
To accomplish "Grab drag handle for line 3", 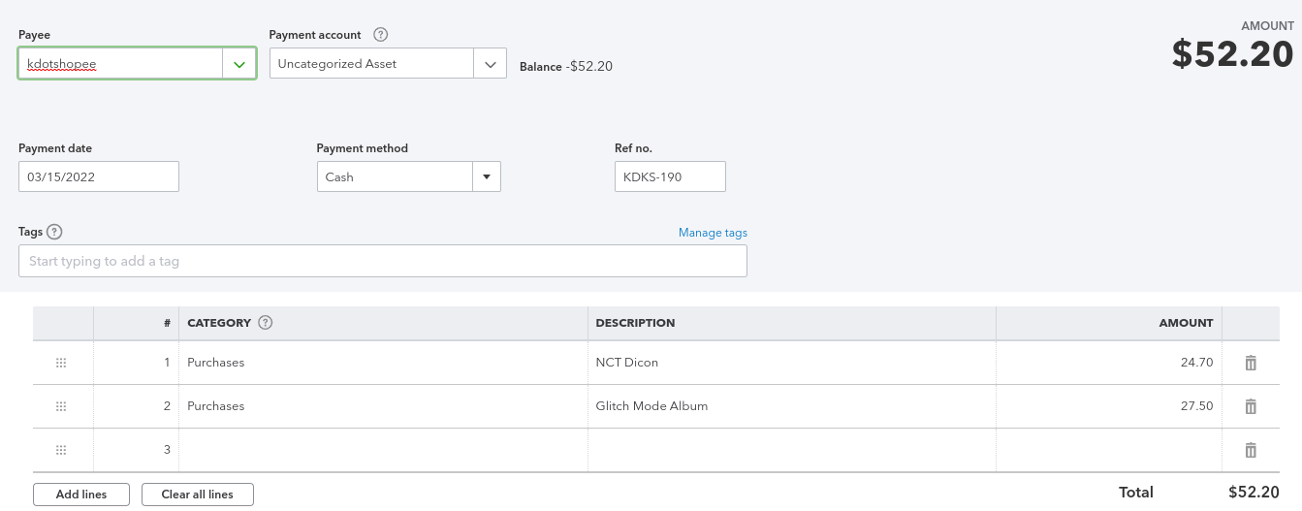I will 61,450.
